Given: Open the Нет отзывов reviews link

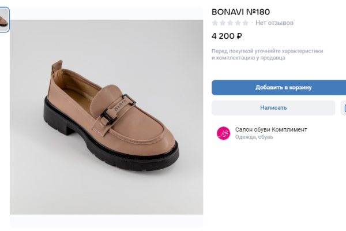Looking at the screenshot, I should pos(274,23).
